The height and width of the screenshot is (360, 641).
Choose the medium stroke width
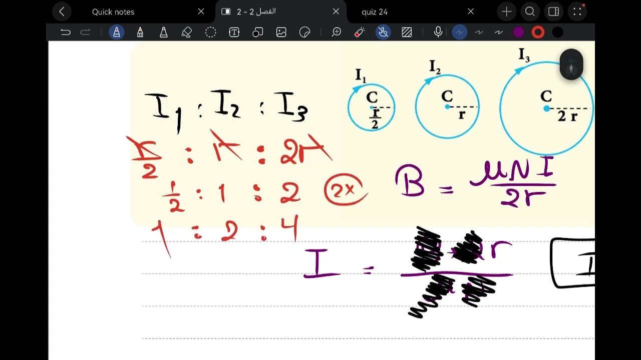click(x=479, y=32)
